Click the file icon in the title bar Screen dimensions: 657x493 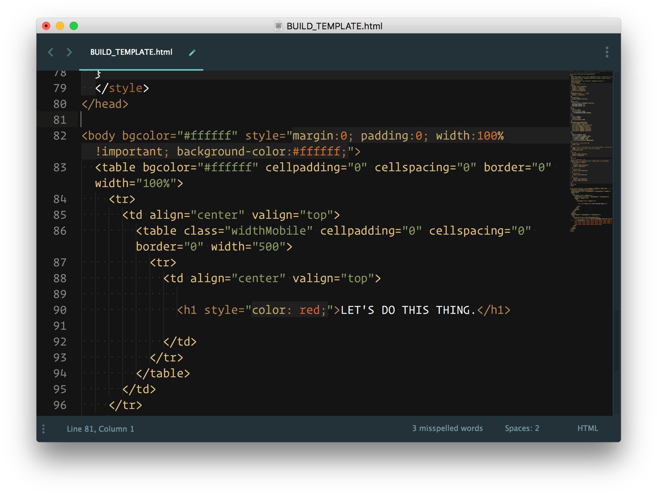point(278,26)
